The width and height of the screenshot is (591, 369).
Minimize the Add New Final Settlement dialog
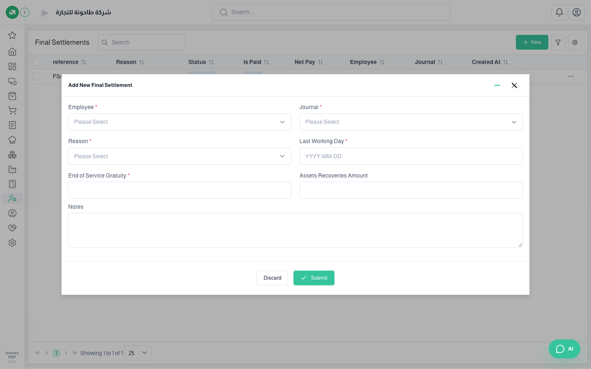[497, 85]
